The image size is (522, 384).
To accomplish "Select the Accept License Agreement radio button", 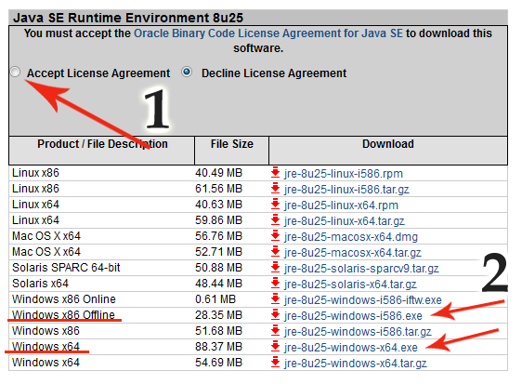I will pyautogui.click(x=15, y=72).
